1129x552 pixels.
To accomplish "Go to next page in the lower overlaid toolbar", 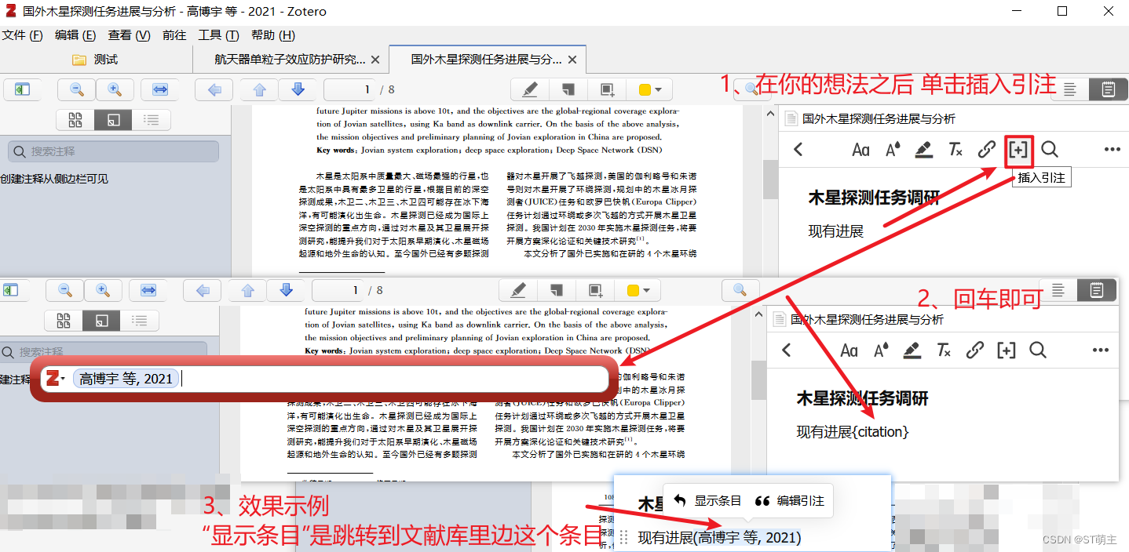I will pyautogui.click(x=286, y=290).
